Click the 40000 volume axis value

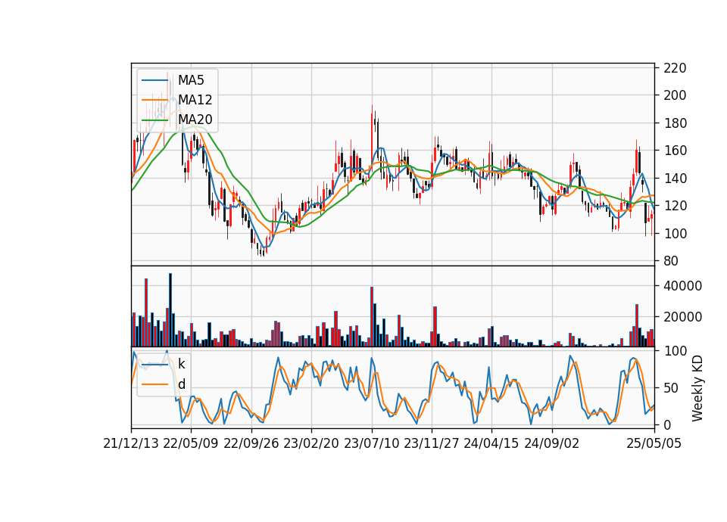[682, 286]
